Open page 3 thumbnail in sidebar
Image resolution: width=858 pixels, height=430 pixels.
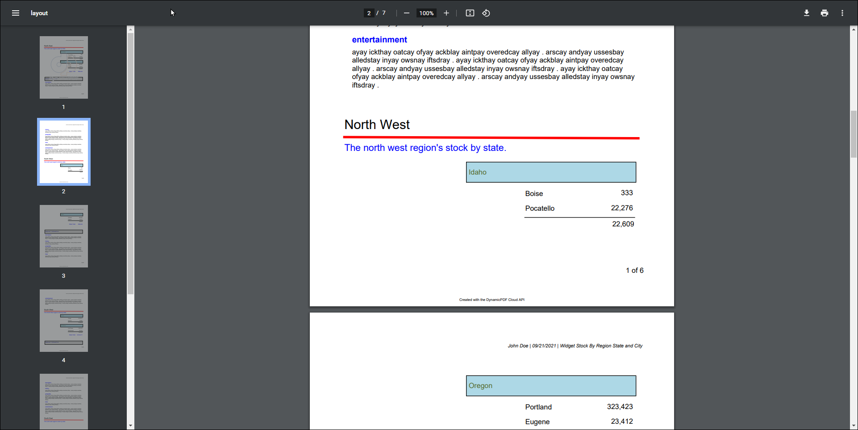tap(64, 236)
